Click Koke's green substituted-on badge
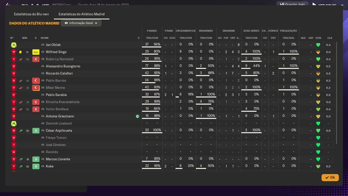348x196 pixels. 36,166
